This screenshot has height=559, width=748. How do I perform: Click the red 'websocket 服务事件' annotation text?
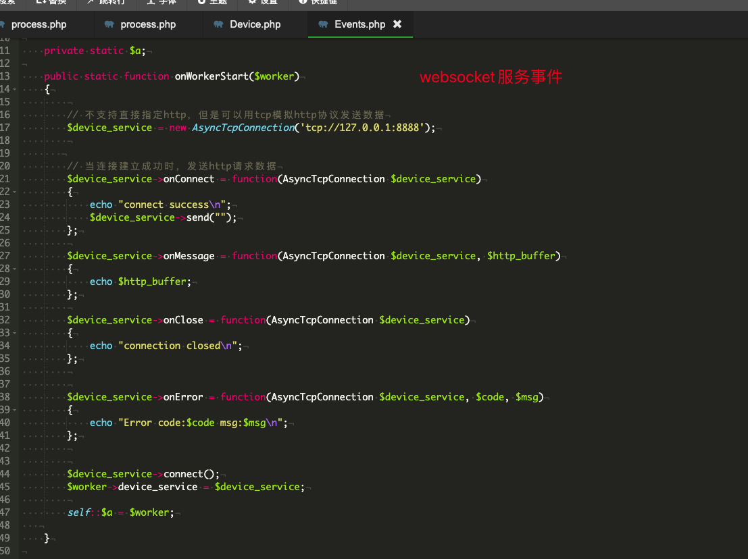[x=491, y=77]
